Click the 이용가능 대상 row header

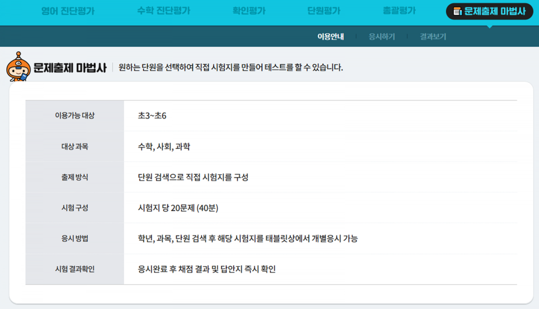[74, 116]
